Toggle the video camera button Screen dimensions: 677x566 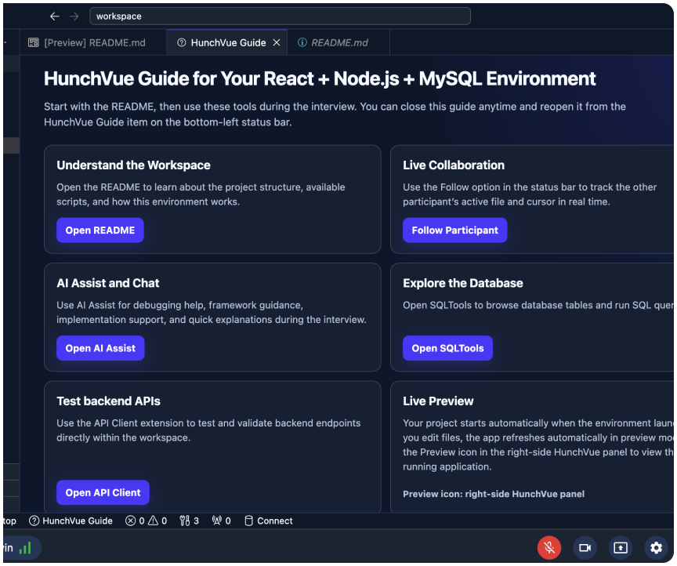pos(585,548)
